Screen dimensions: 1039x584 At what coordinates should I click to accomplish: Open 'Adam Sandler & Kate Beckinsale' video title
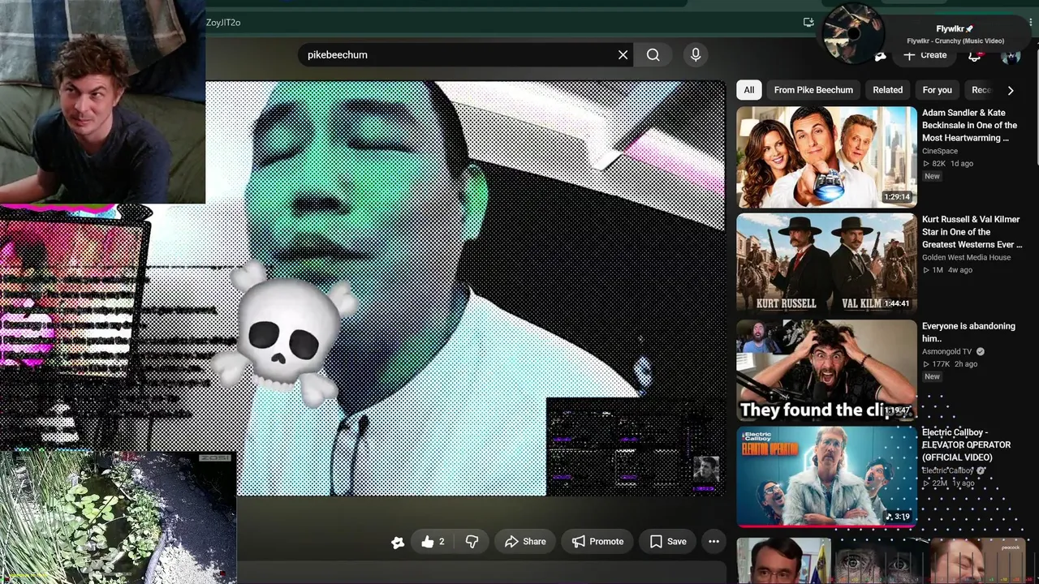point(969,126)
